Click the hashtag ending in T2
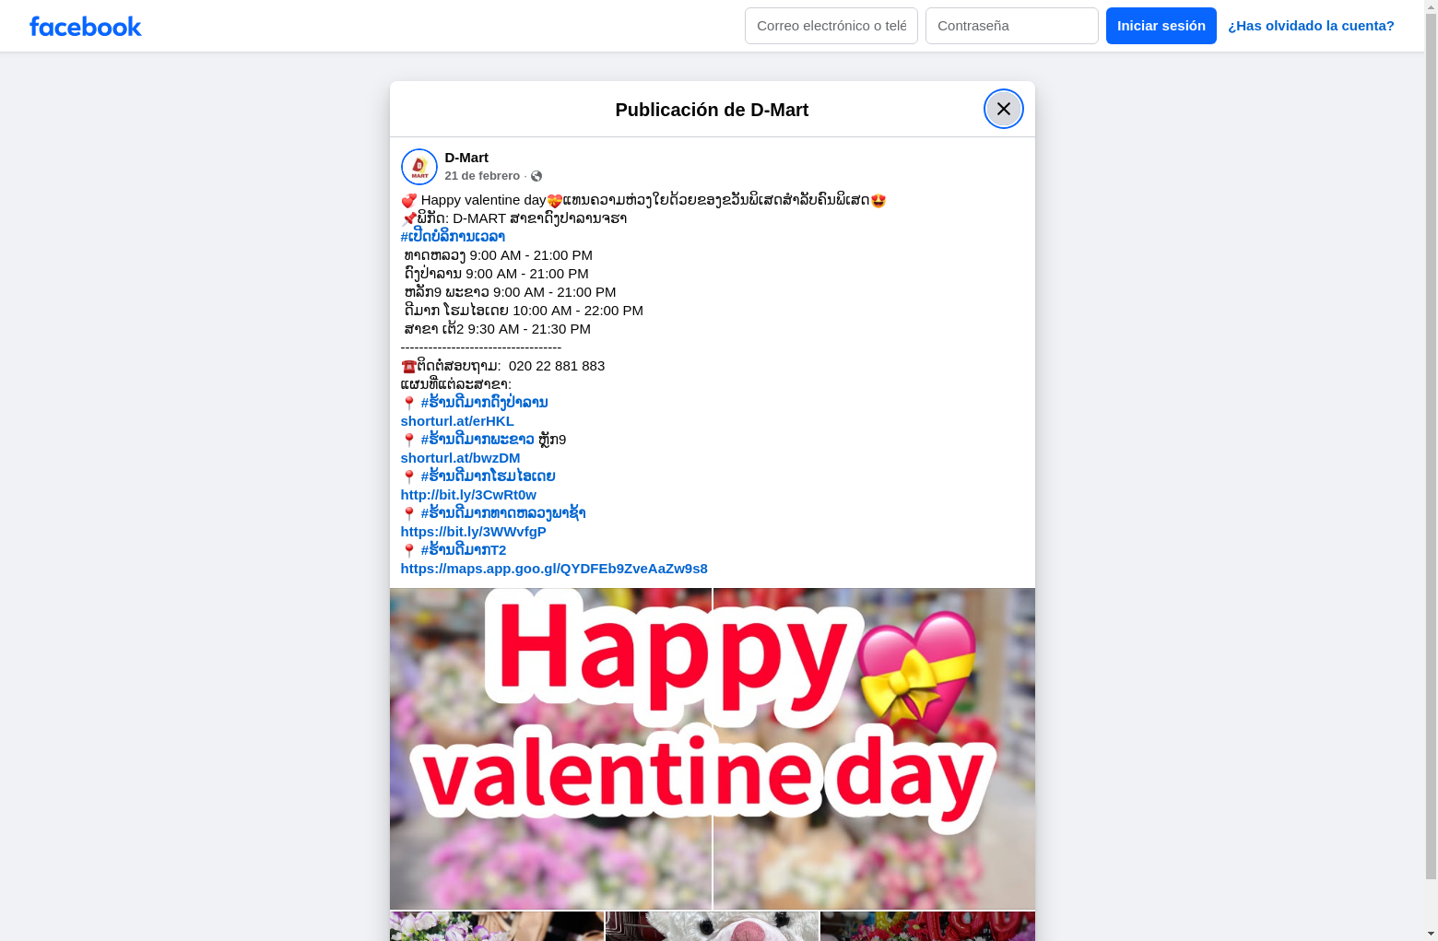Screen dimensions: 1438x941 464,550
